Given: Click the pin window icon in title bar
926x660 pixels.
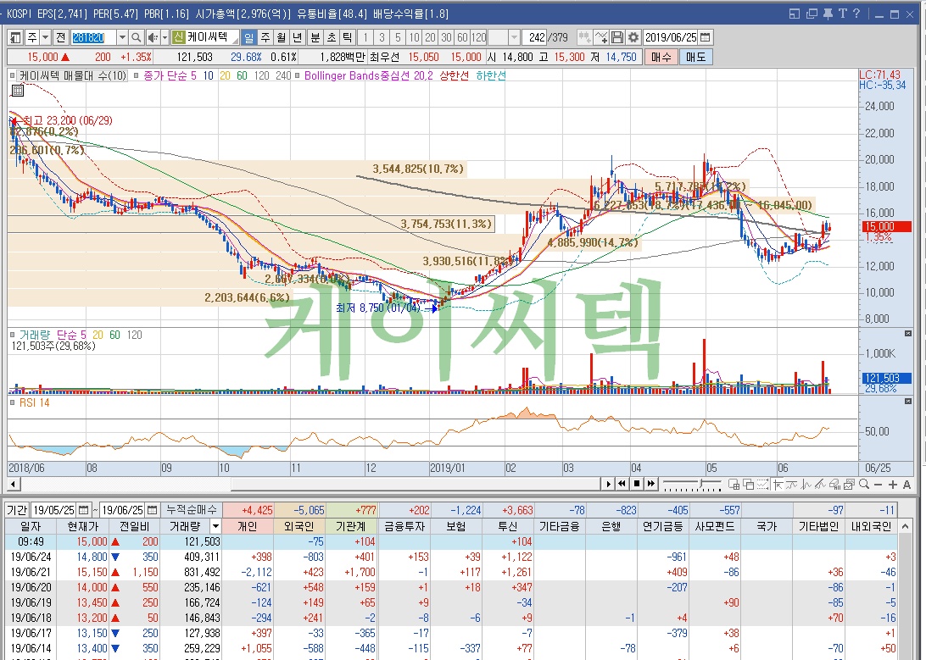Looking at the screenshot, I should point(828,14).
